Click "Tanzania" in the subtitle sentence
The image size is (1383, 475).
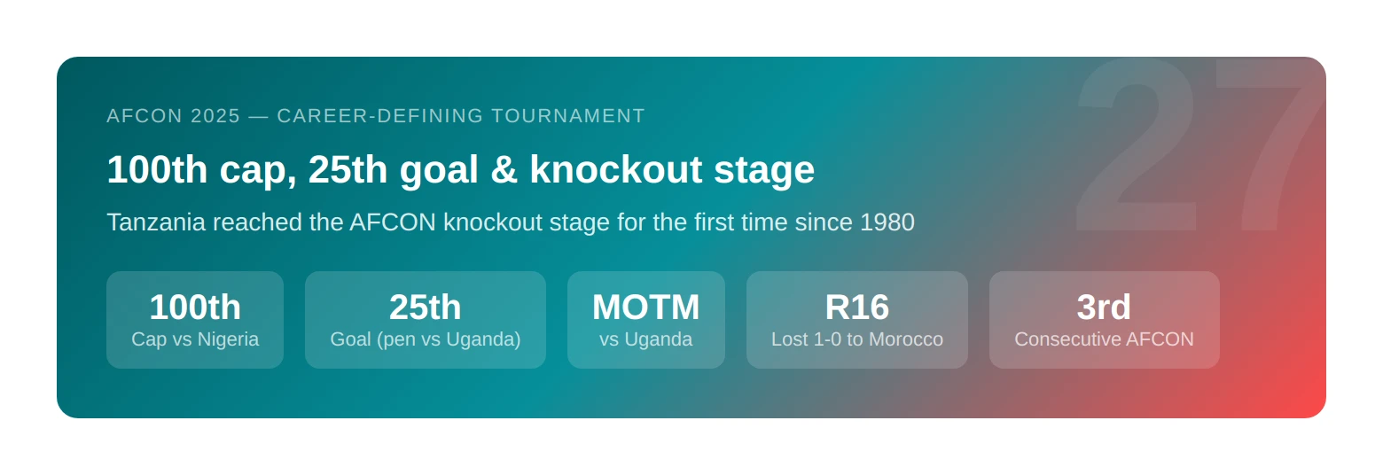156,222
